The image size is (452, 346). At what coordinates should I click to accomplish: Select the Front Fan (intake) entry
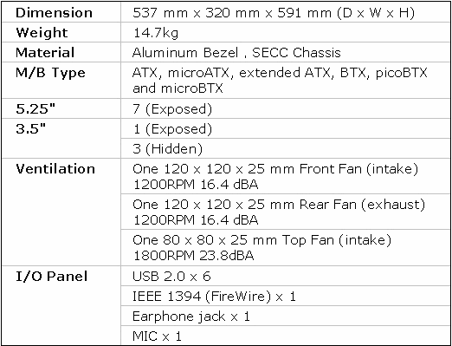click(x=275, y=176)
